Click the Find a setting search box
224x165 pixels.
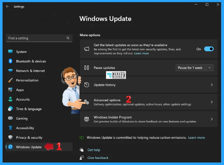pos(39,38)
